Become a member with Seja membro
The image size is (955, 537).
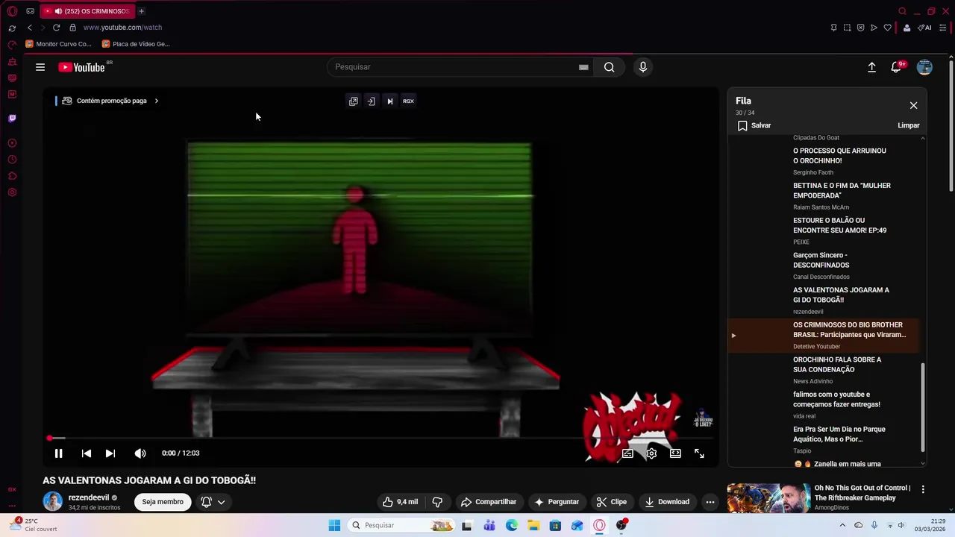click(x=163, y=502)
